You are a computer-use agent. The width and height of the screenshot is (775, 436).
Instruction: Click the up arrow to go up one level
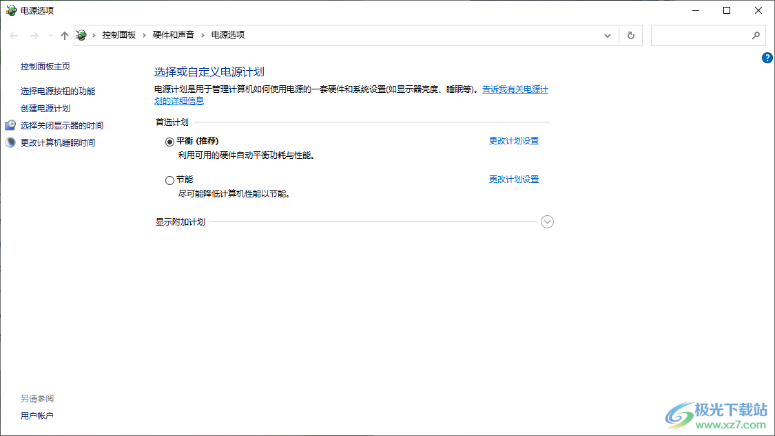[64, 35]
